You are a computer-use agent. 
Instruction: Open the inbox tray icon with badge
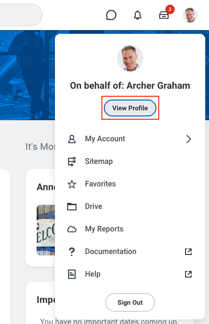point(164,15)
